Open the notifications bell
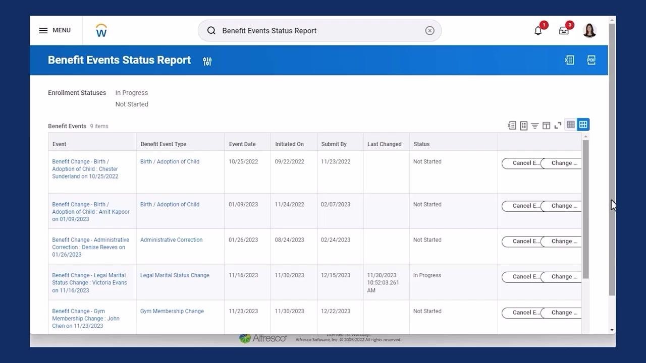Image resolution: width=646 pixels, height=363 pixels. click(538, 31)
